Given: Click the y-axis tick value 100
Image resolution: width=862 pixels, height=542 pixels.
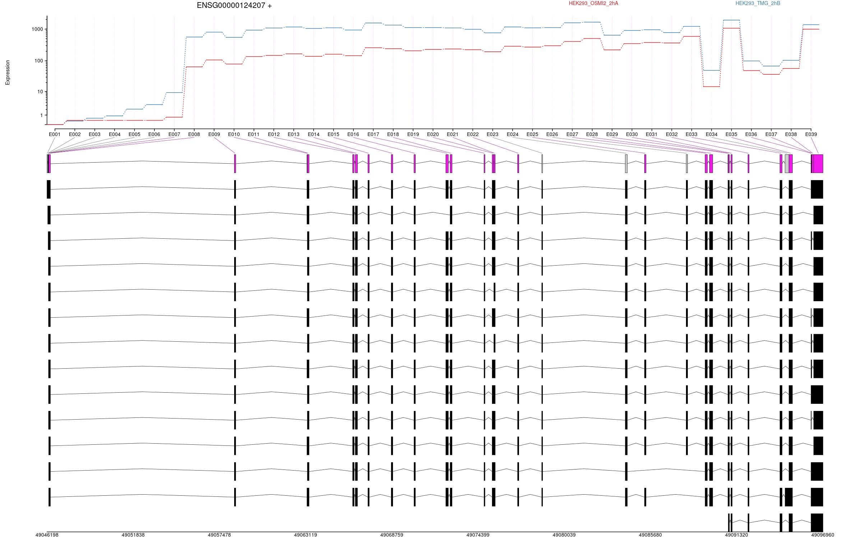Looking at the screenshot, I should (39, 61).
